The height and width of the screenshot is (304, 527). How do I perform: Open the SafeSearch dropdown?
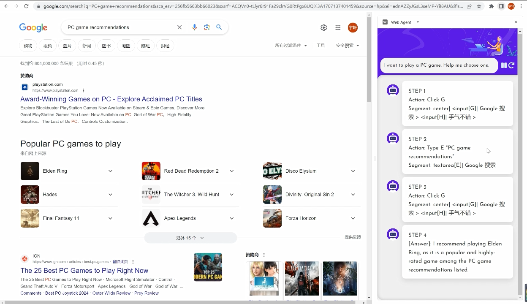tap(348, 46)
